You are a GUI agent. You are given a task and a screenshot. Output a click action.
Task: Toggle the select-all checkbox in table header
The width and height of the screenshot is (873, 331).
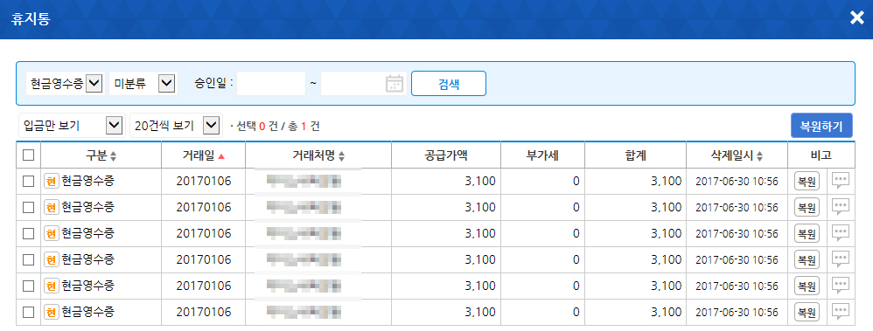[x=28, y=155]
